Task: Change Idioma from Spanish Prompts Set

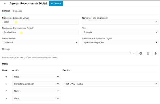Action: [121, 43]
